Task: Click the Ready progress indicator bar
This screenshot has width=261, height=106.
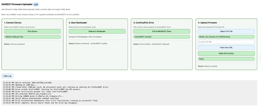Action: 226,59
